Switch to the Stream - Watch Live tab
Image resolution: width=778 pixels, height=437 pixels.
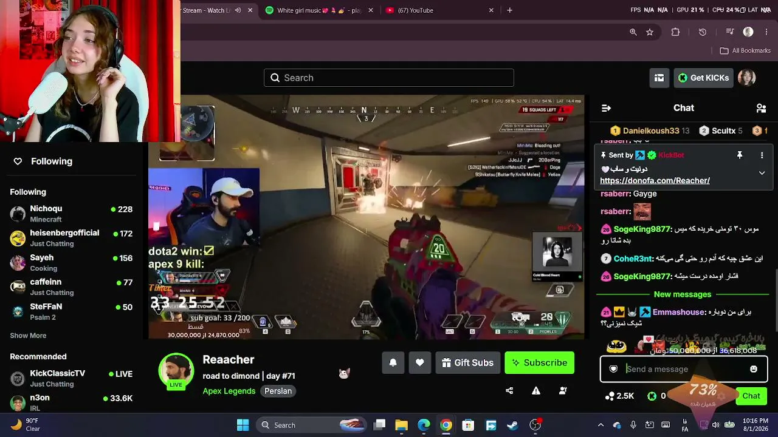coord(207,10)
